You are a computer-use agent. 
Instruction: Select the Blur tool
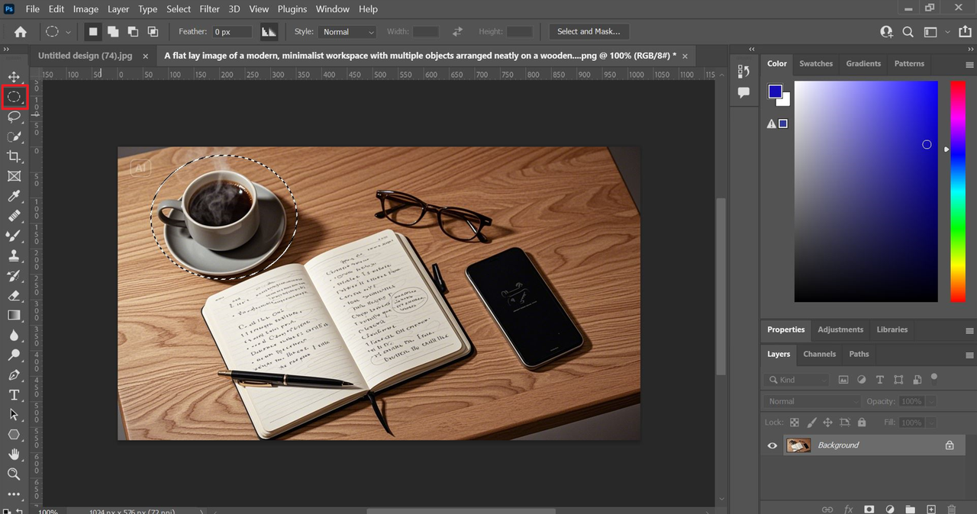coord(14,335)
